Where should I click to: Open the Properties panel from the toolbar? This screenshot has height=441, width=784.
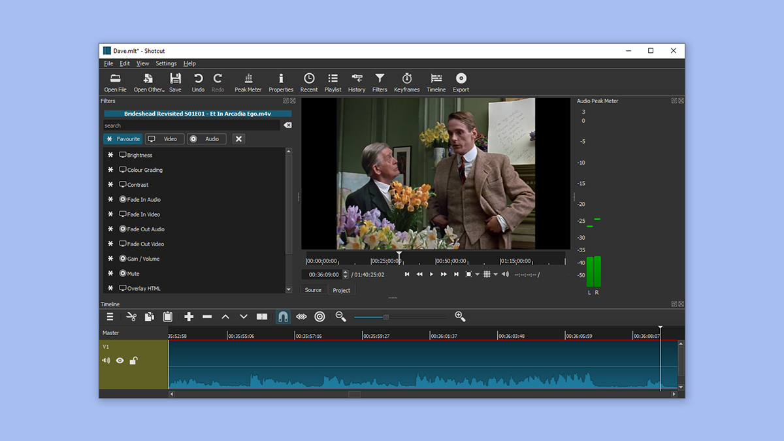tap(281, 82)
